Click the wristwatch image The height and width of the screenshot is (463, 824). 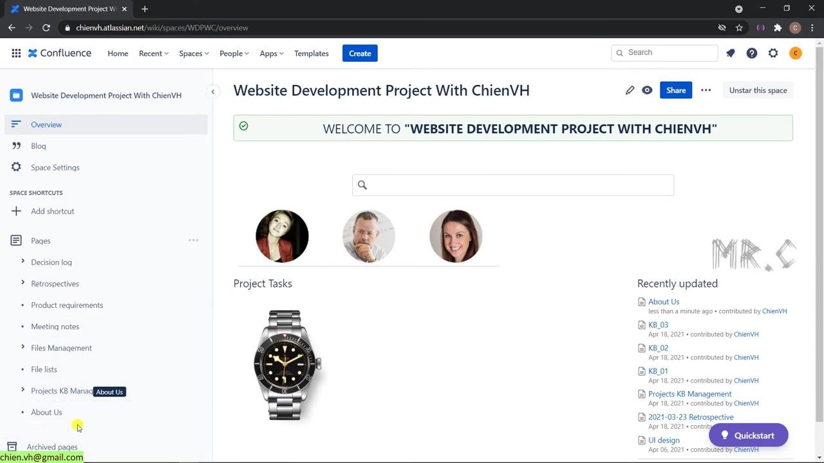pyautogui.click(x=288, y=365)
